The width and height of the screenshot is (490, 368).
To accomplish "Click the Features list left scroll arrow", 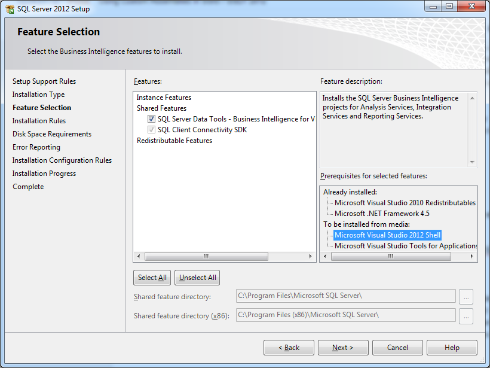I will tap(139, 256).
